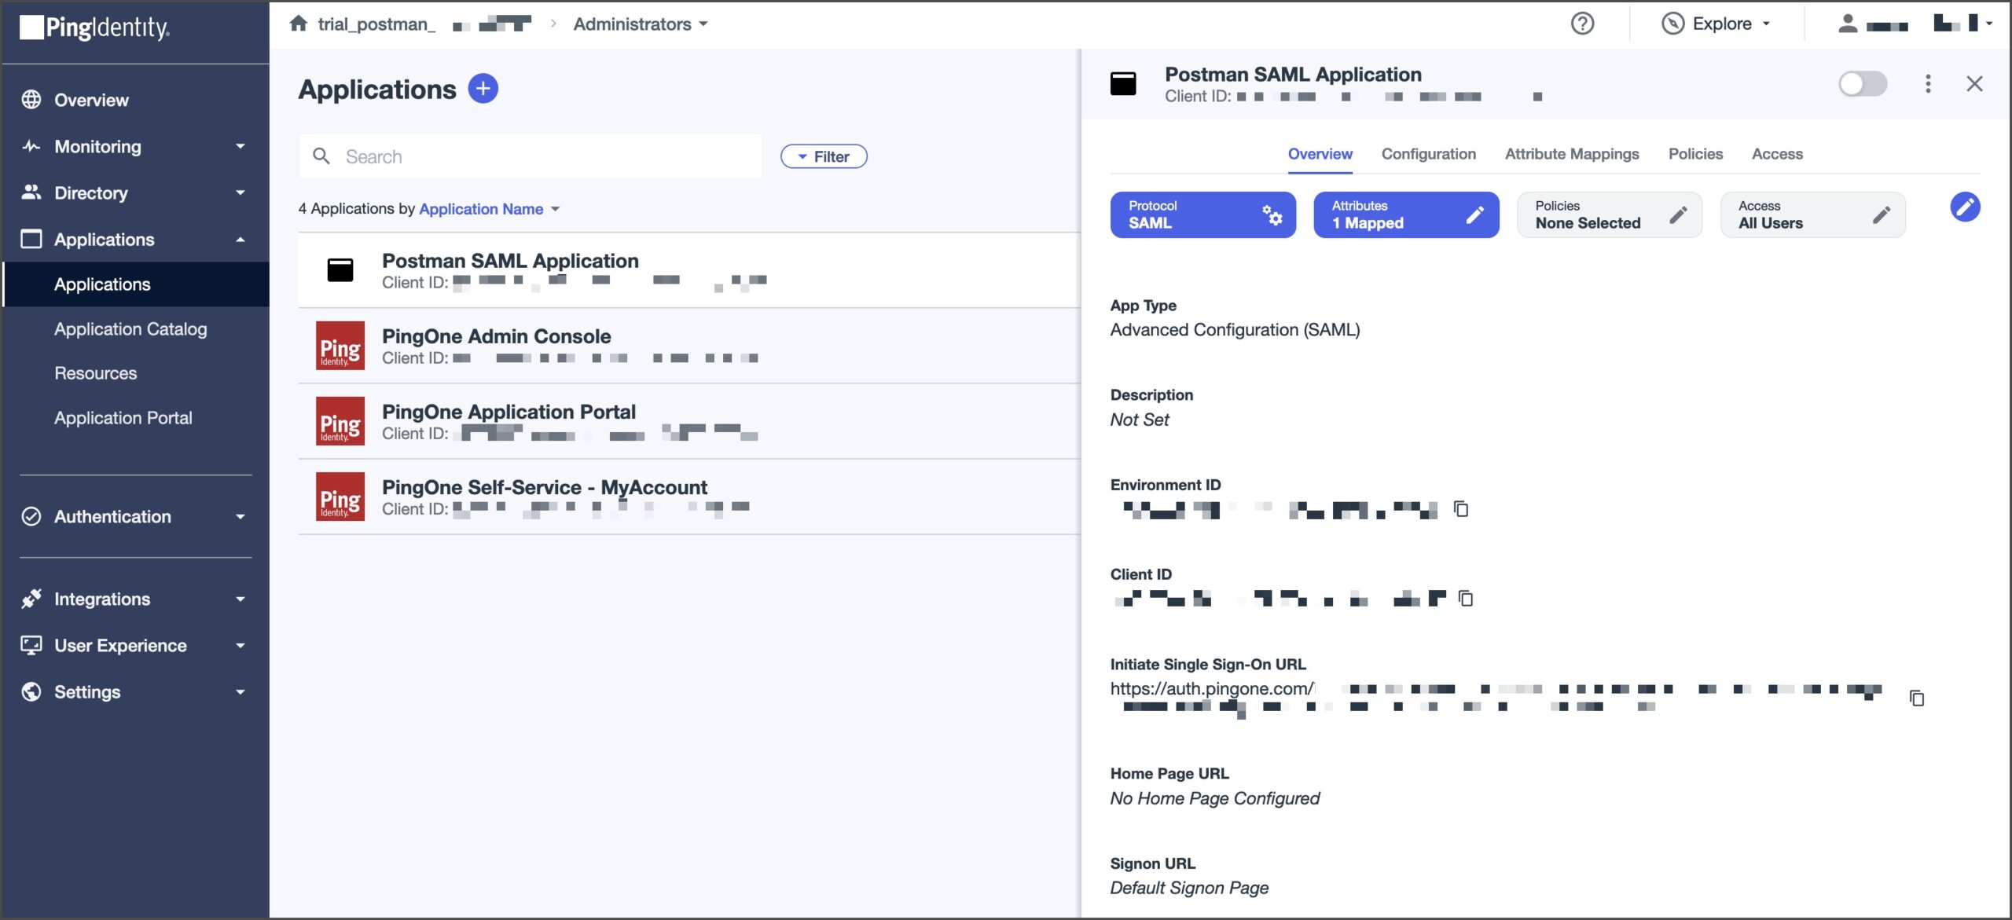Click the Attributes 1 Mapped card
Viewport: 2012px width, 920px height.
[x=1406, y=214]
